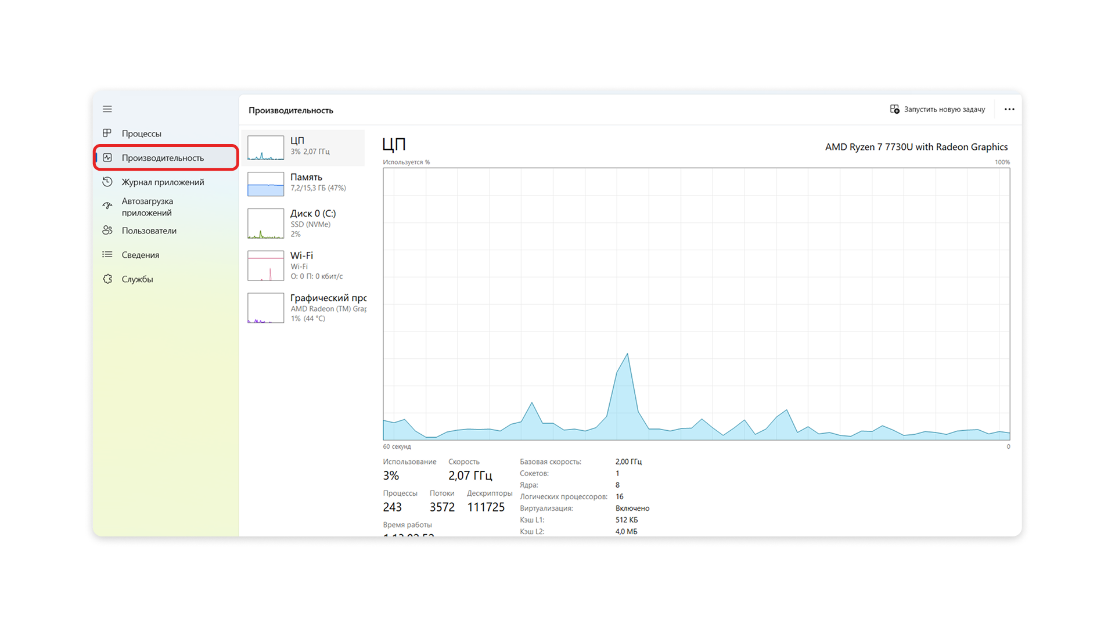
Task: Open the Сведения page
Action: tap(166, 255)
